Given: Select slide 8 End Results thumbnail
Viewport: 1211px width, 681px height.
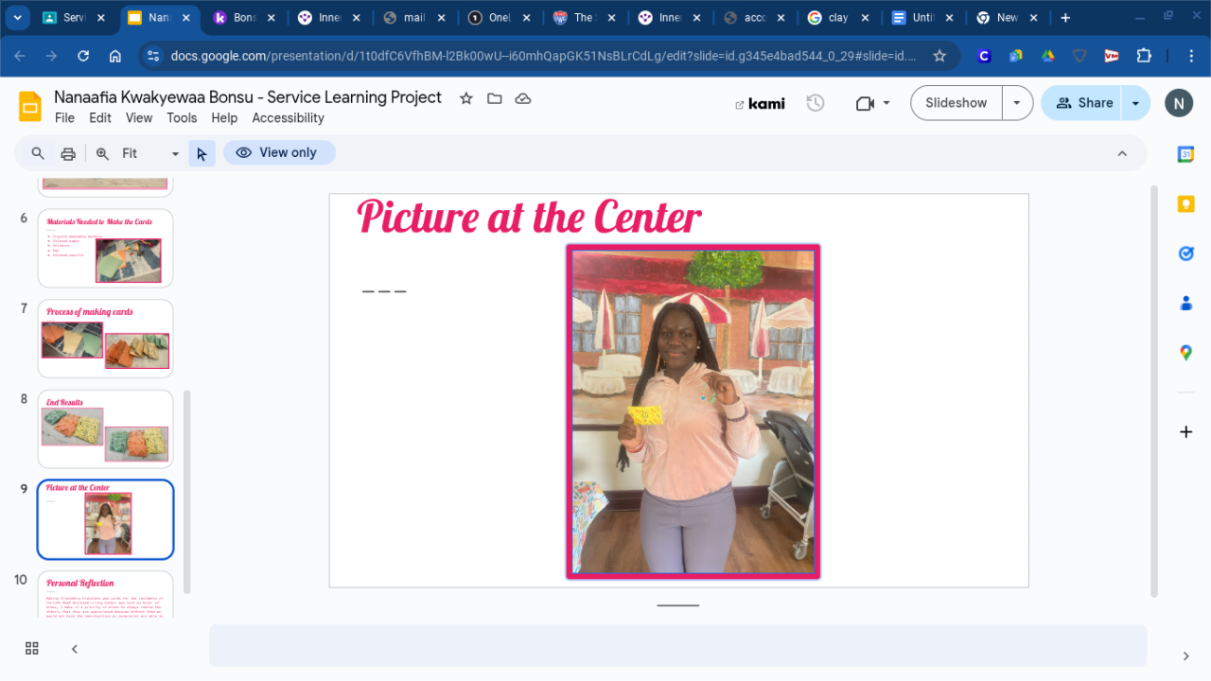Looking at the screenshot, I should [x=105, y=429].
